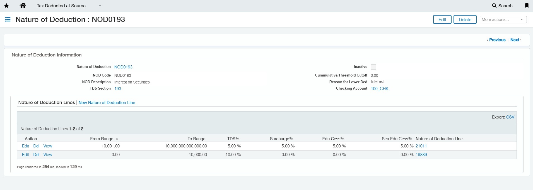This screenshot has width=533, height=190.
Task: Open the list menu icon beside title
Action: (x=8, y=19)
